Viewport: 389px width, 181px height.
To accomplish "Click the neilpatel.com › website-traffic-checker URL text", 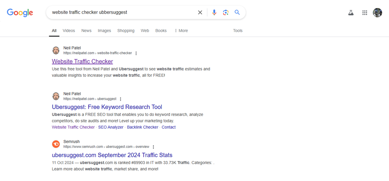I will point(97,53).
